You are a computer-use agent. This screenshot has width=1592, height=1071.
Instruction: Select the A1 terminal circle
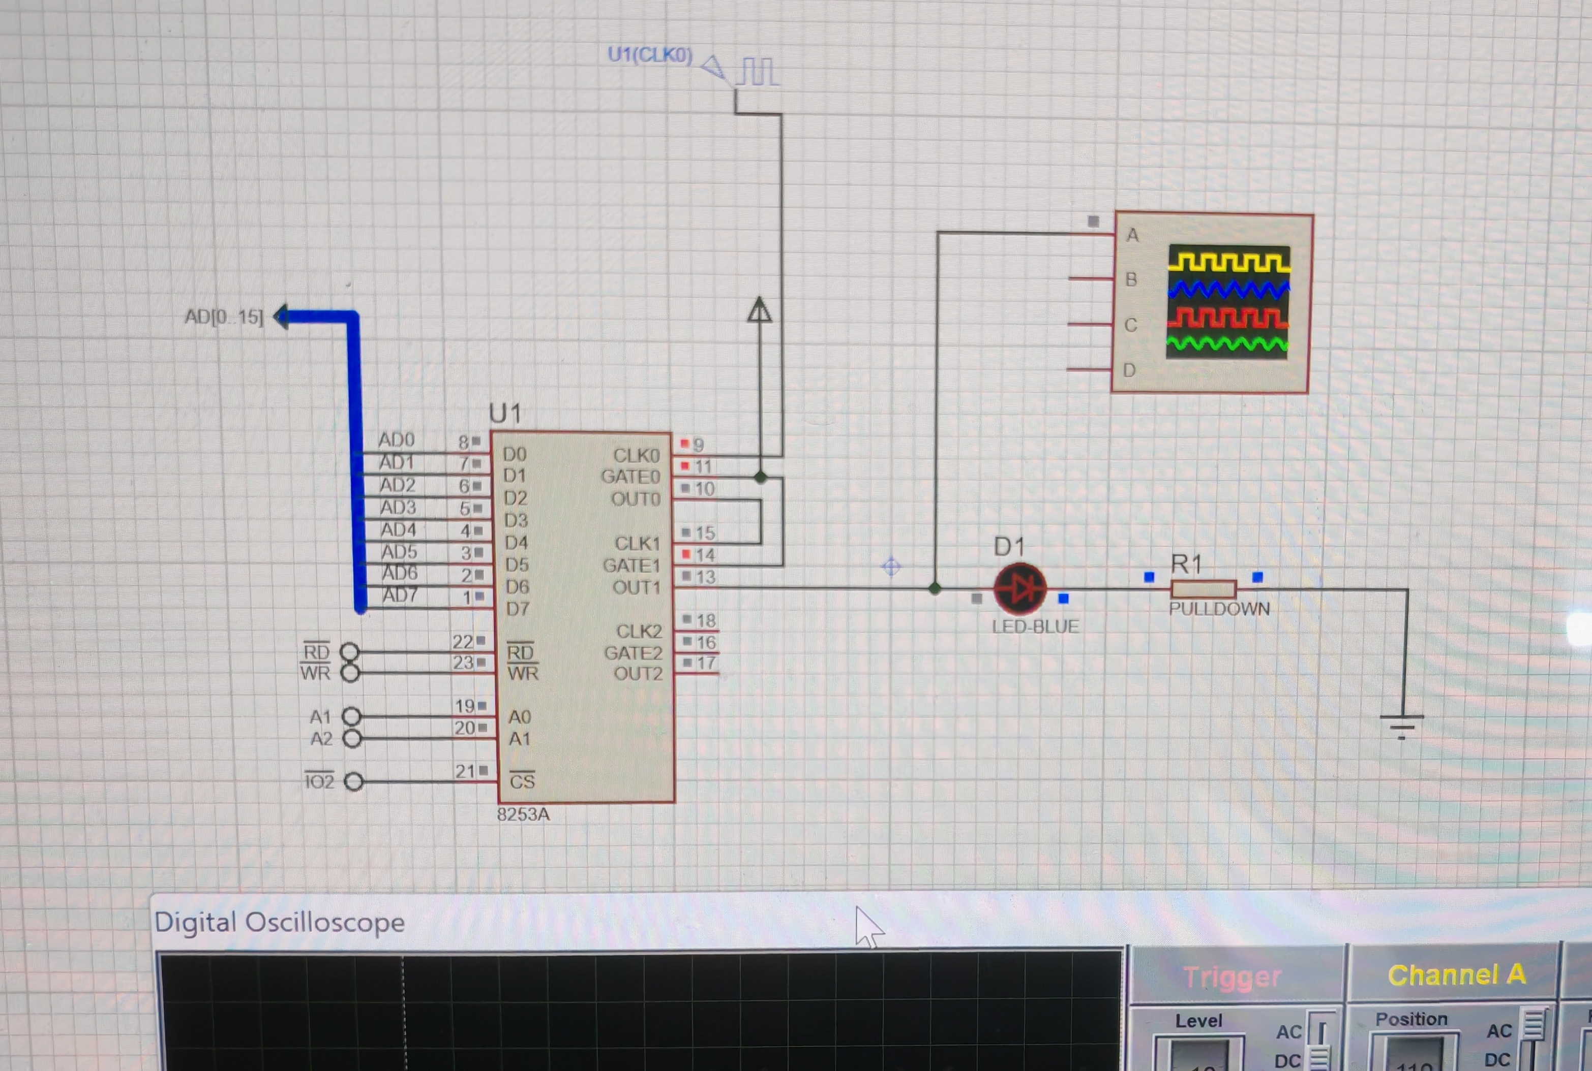[x=351, y=716]
